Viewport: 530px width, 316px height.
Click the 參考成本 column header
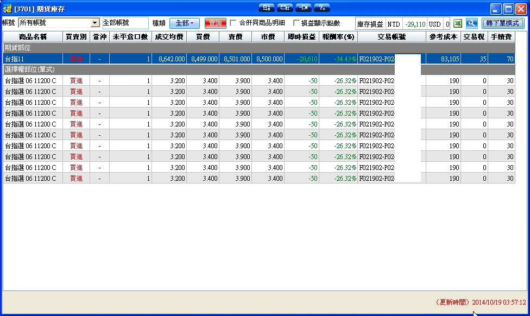click(443, 37)
